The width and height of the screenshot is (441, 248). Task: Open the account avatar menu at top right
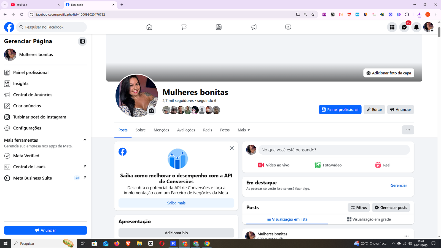pyautogui.click(x=428, y=27)
